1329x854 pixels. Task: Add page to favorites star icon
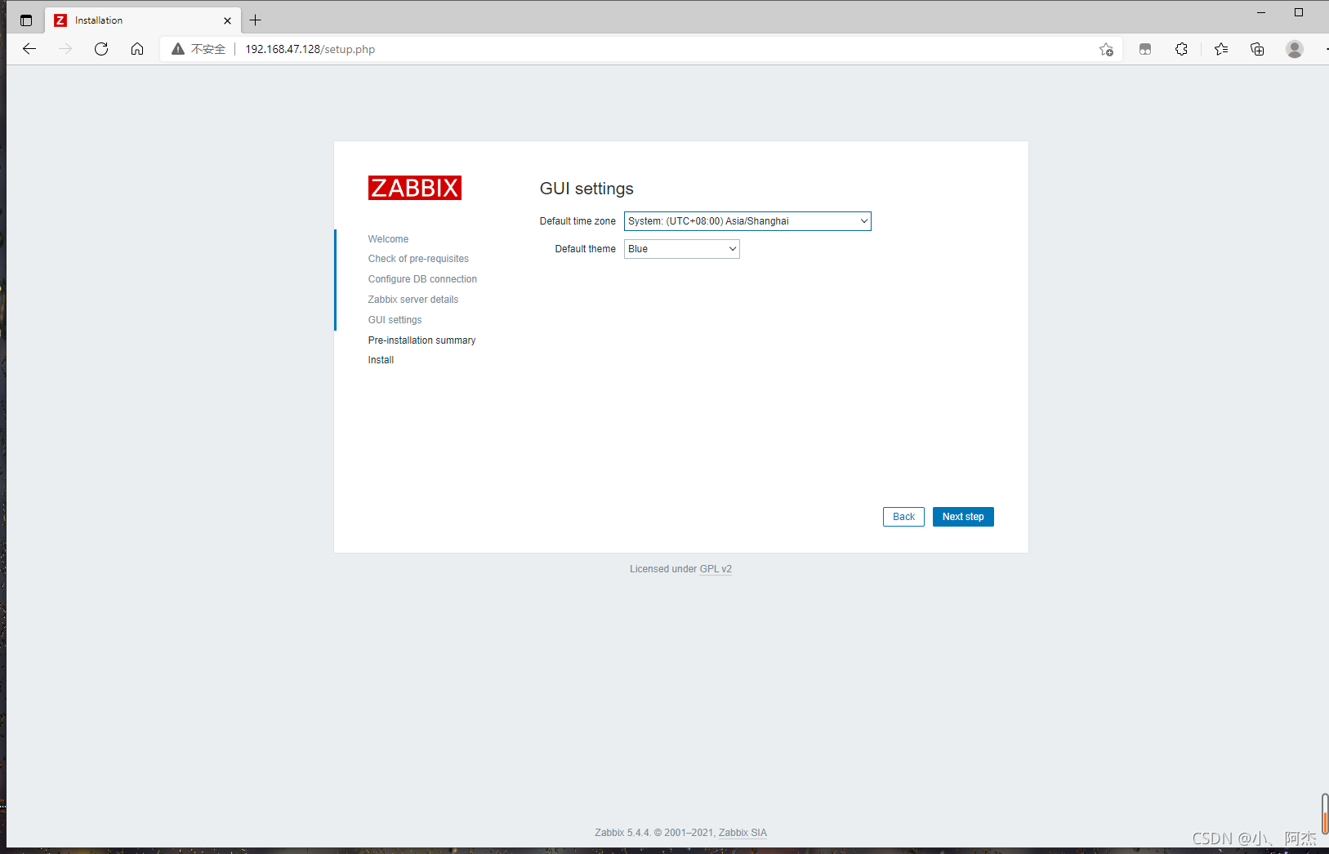(x=1106, y=49)
